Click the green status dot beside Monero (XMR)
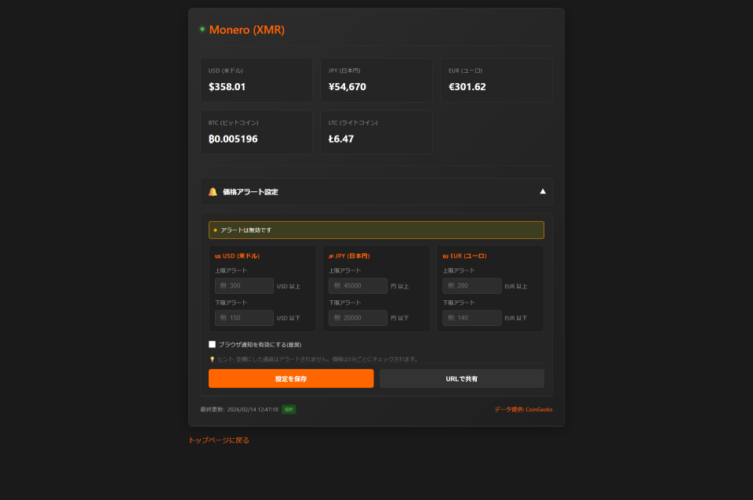This screenshot has width=753, height=500. [x=202, y=28]
